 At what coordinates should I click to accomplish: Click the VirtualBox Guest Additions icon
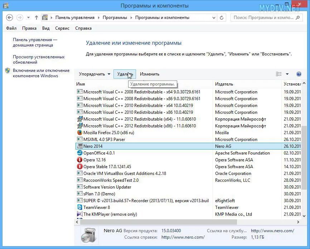click(x=80, y=173)
